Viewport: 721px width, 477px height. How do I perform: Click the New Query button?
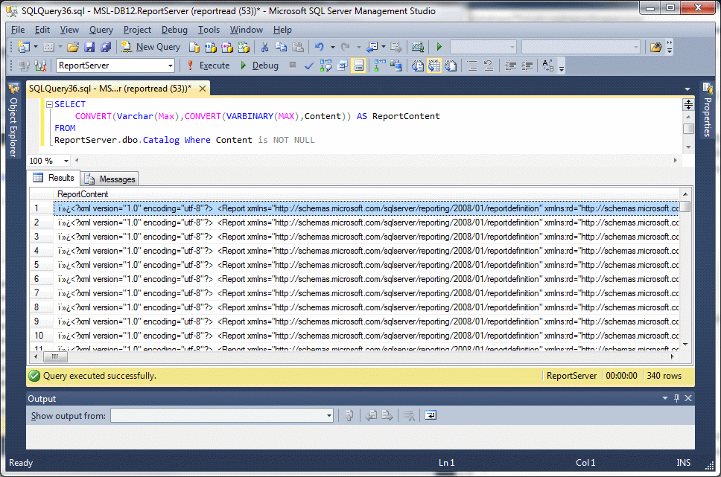[151, 47]
